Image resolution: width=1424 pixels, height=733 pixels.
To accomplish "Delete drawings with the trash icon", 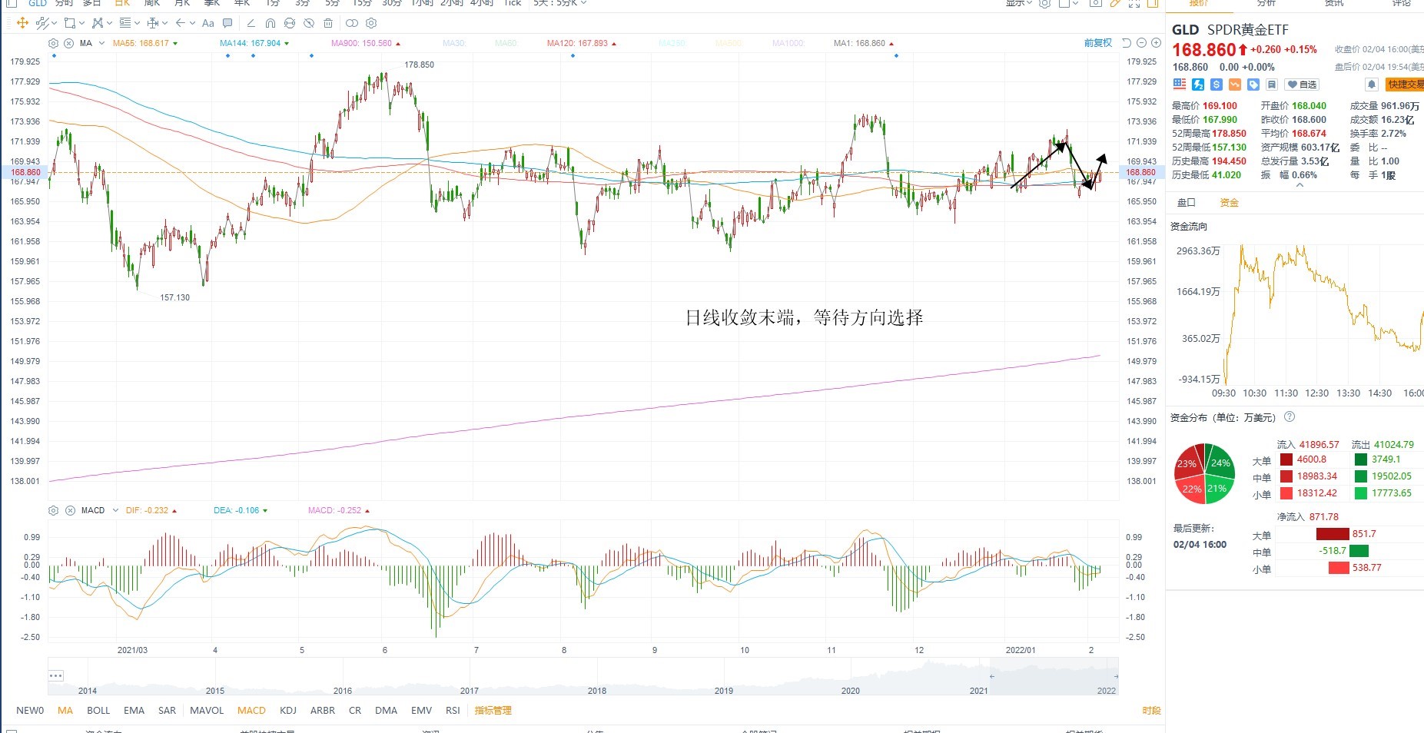I will coord(328,23).
